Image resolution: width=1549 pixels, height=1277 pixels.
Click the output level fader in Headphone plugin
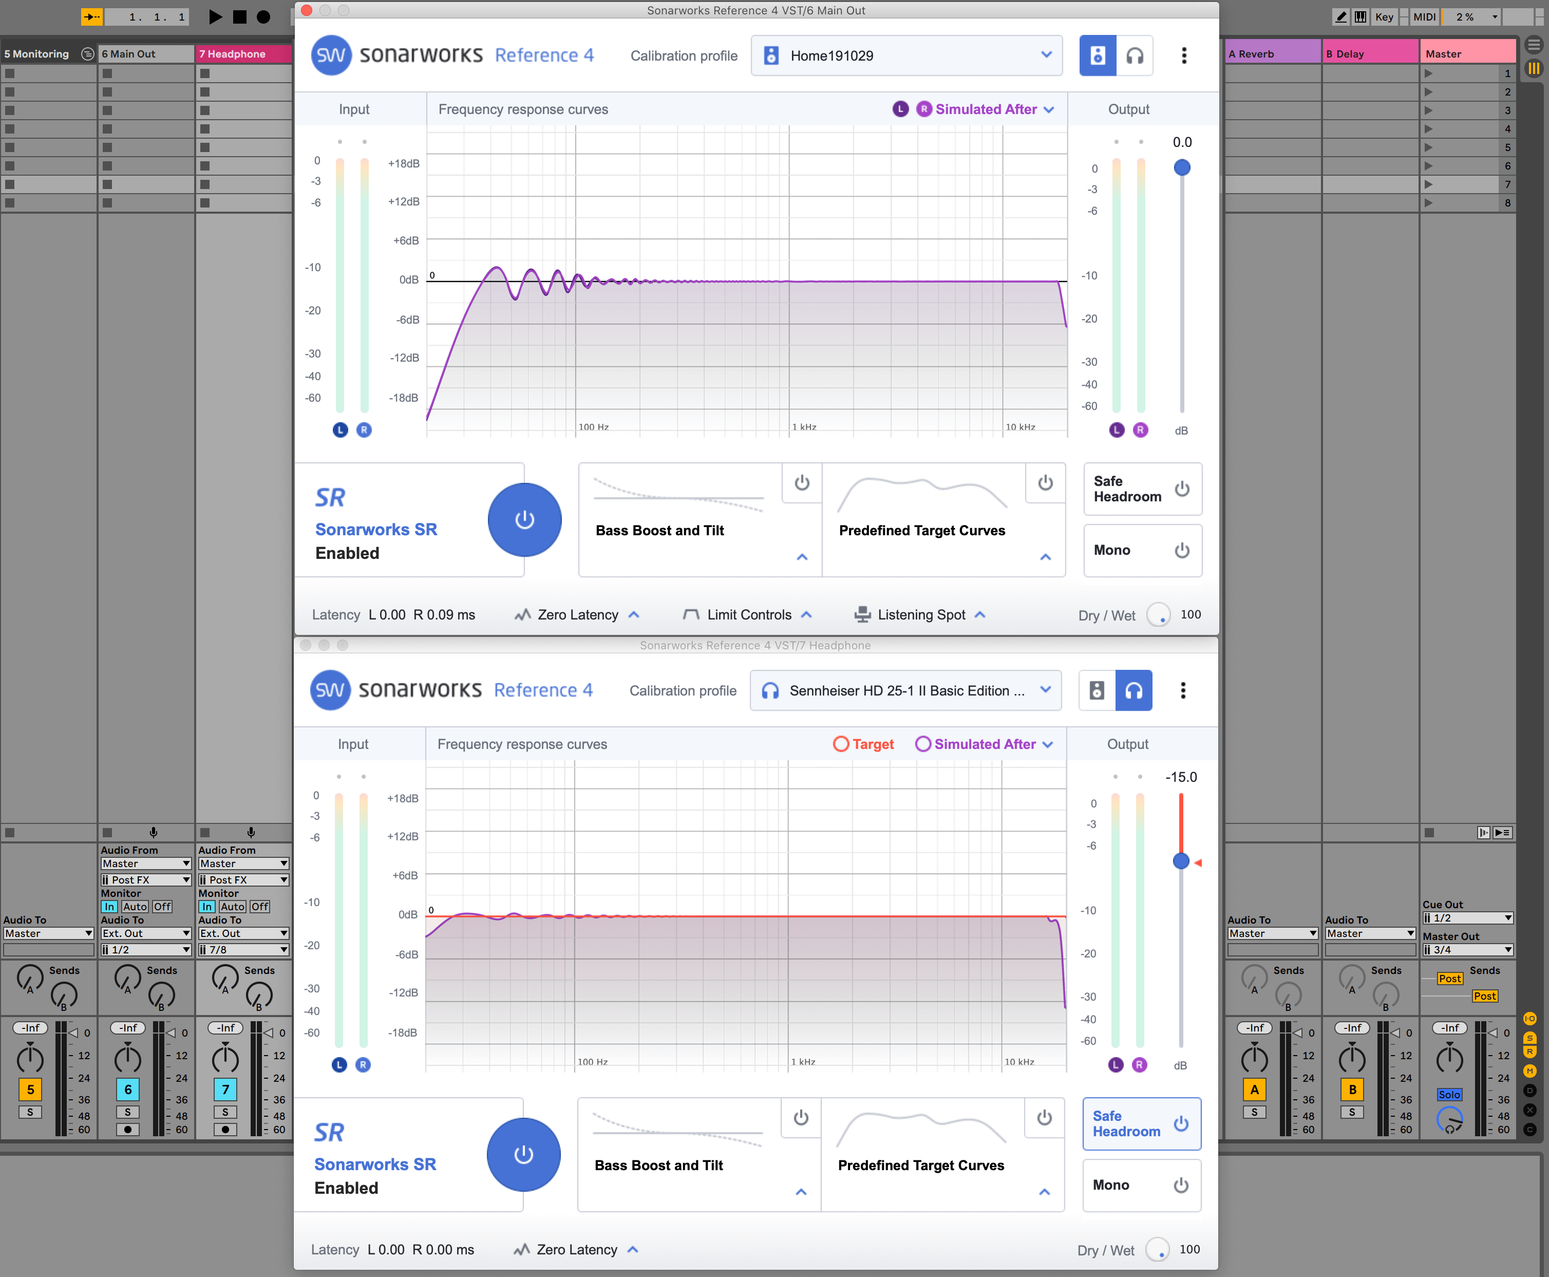tap(1181, 860)
